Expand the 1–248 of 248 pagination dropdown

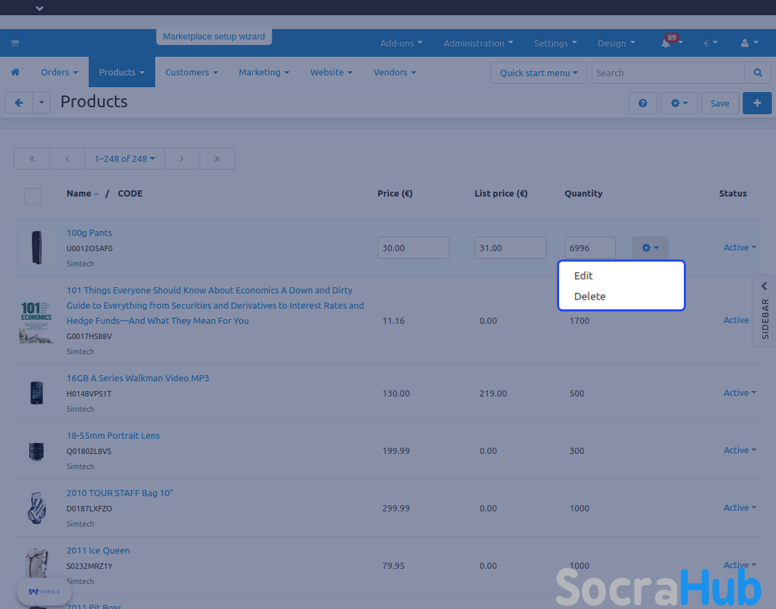125,158
